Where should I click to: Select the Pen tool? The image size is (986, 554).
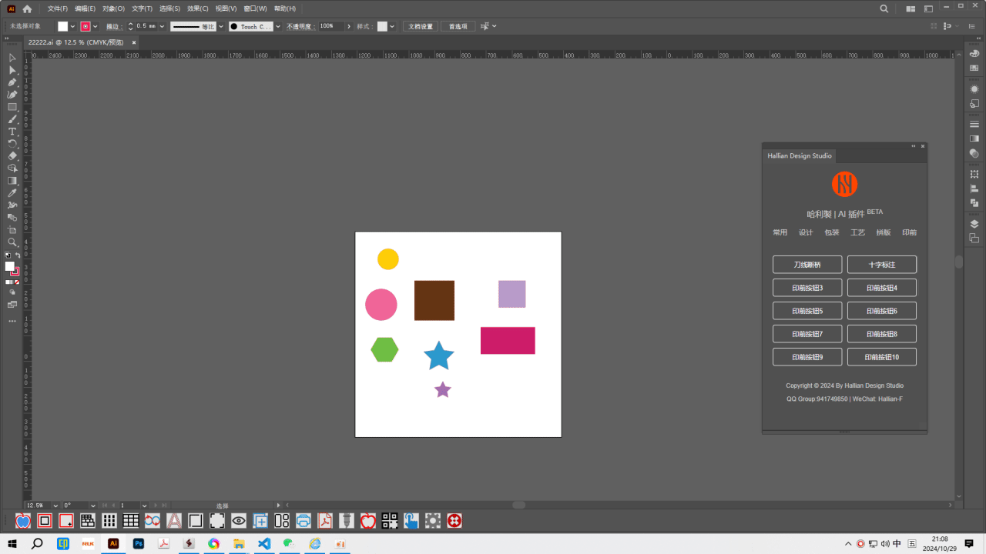[x=12, y=82]
